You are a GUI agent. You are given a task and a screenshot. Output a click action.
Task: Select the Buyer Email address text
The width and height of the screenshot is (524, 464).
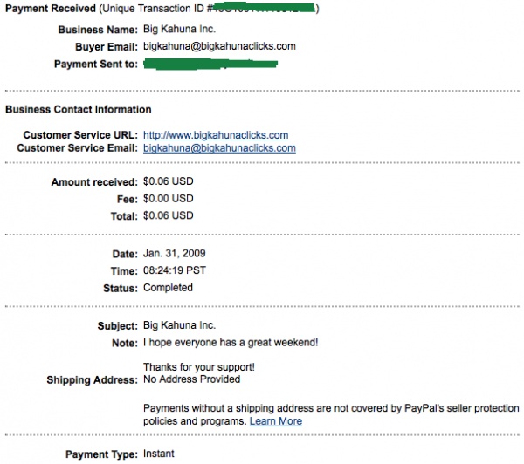click(x=218, y=45)
